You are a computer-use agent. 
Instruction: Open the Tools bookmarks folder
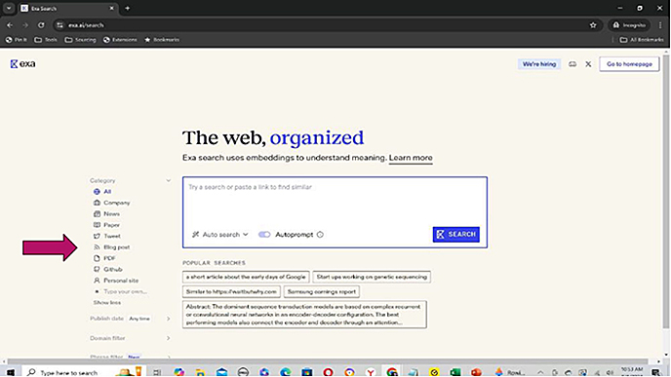[46, 40]
